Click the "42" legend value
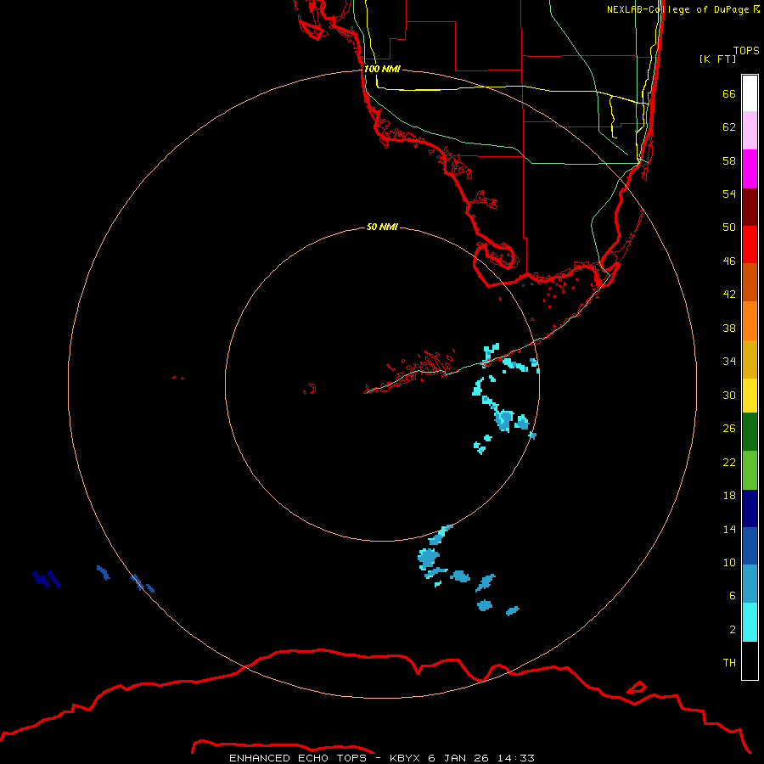The height and width of the screenshot is (764, 764). click(729, 295)
